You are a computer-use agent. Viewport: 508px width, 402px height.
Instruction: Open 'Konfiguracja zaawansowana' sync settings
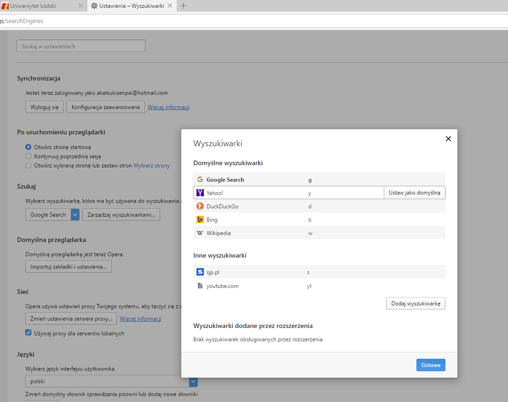coord(106,107)
